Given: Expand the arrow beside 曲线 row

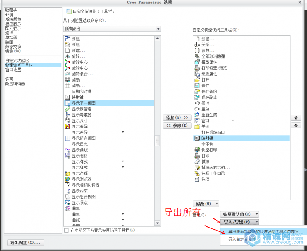Looking at the screenshot, I should pos(123,220).
